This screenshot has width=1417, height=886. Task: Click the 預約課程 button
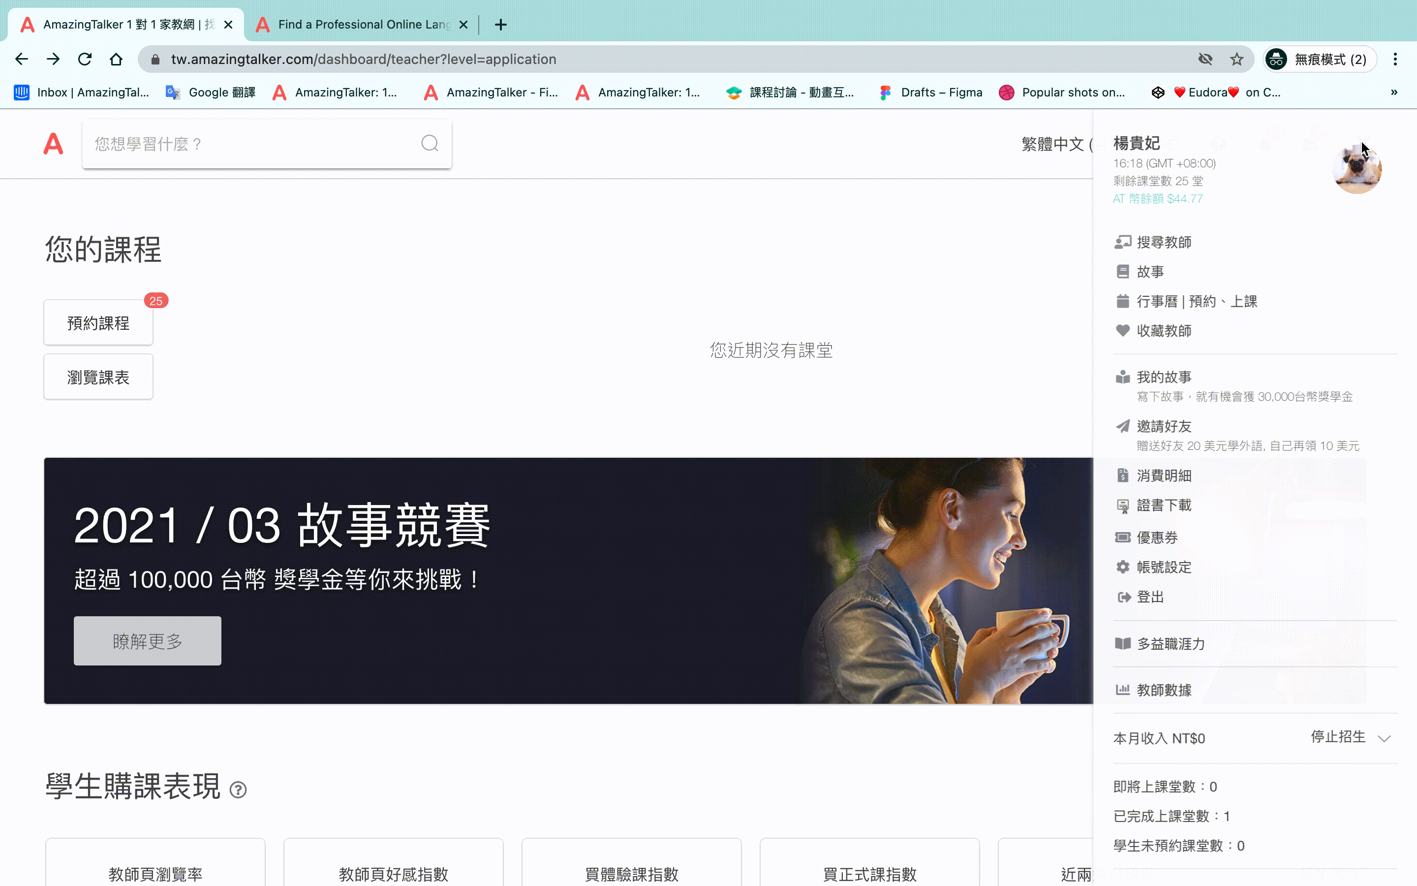click(98, 323)
